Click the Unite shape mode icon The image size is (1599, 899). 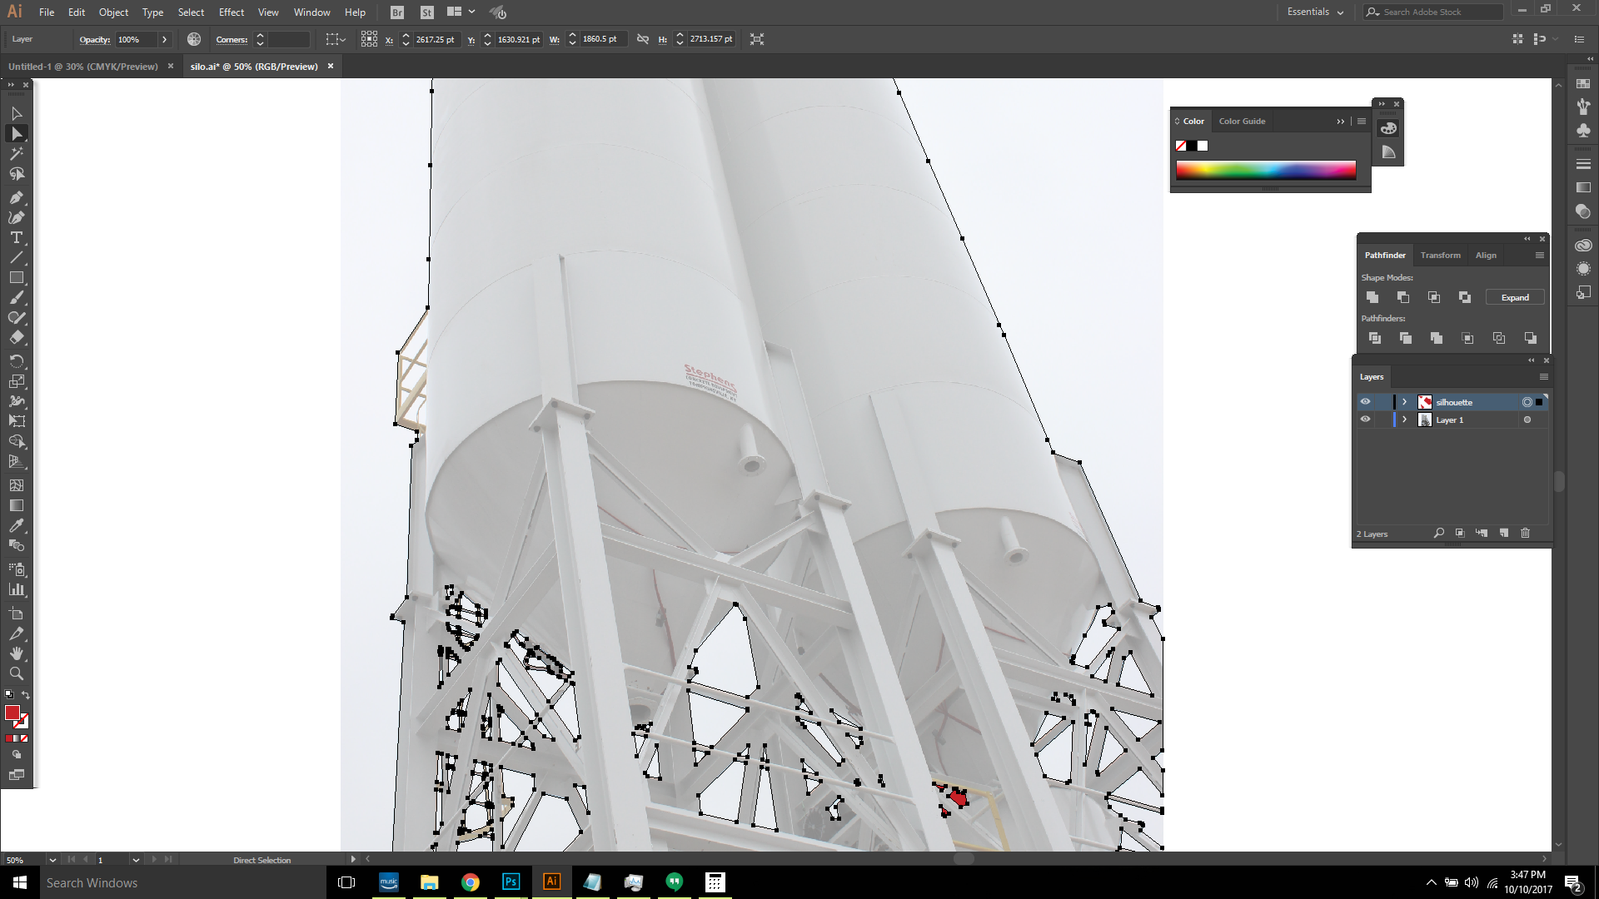click(1372, 297)
